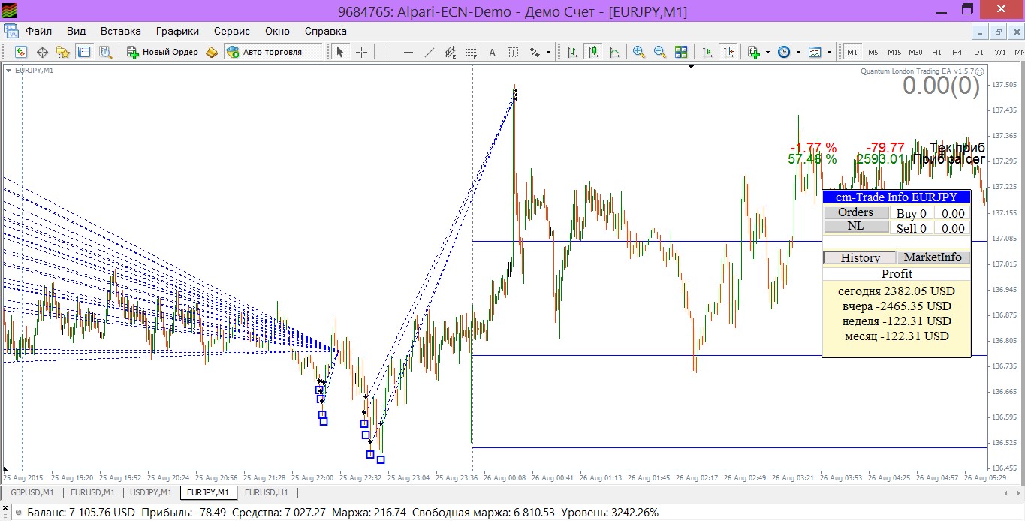1025x521 pixels.
Task: Select the M1 timeframe
Action: coord(852,52)
